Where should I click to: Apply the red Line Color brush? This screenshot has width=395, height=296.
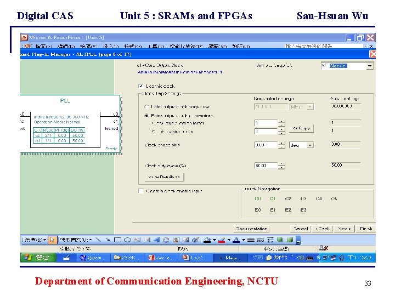pyautogui.click(x=222, y=240)
